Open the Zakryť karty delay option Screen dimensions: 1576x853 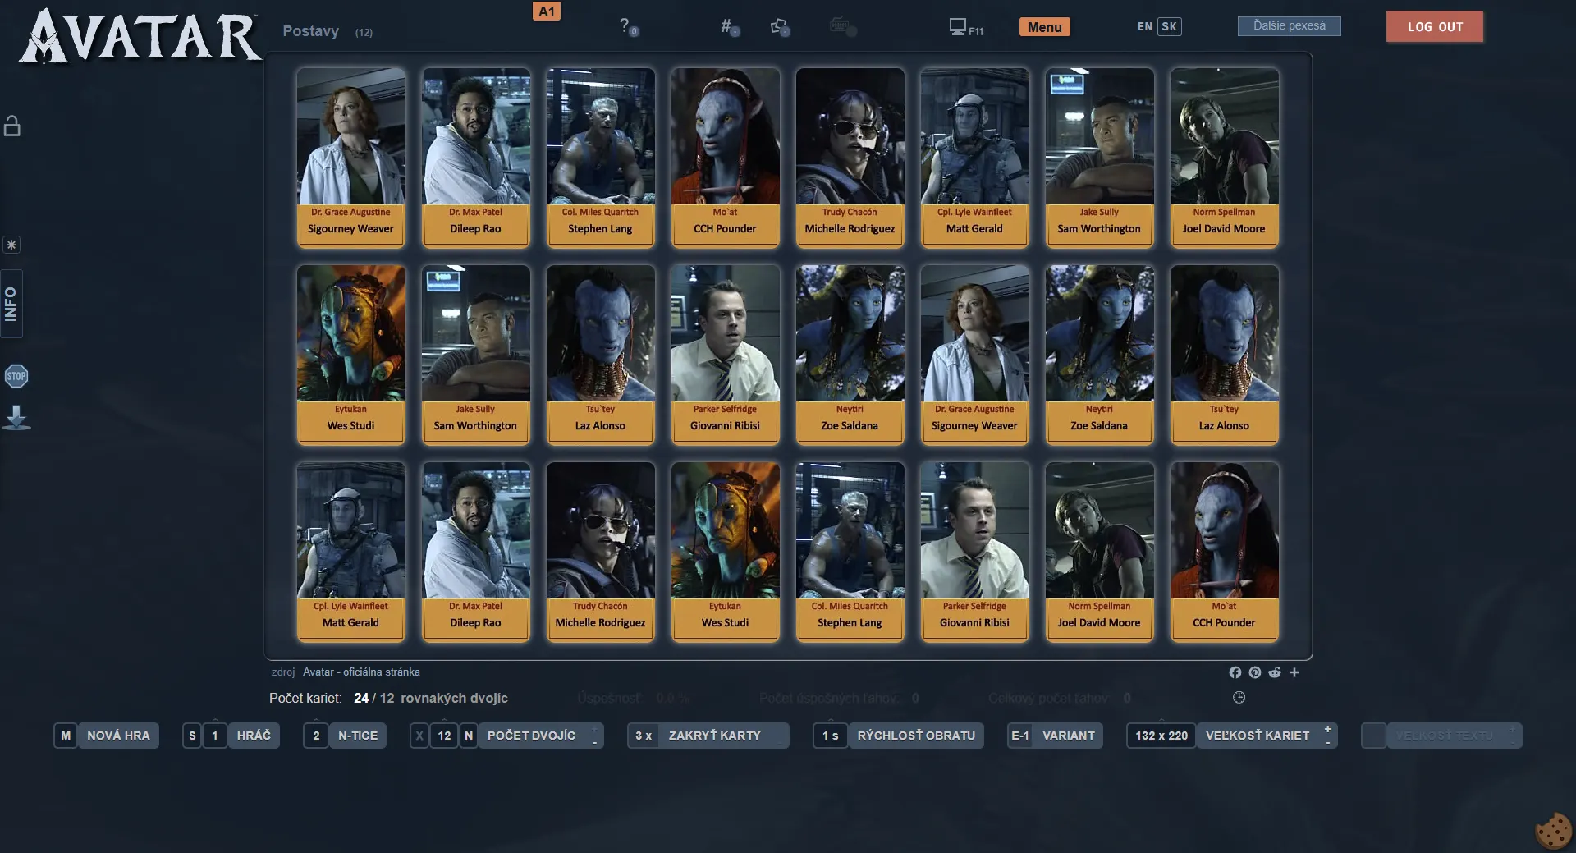tap(714, 736)
